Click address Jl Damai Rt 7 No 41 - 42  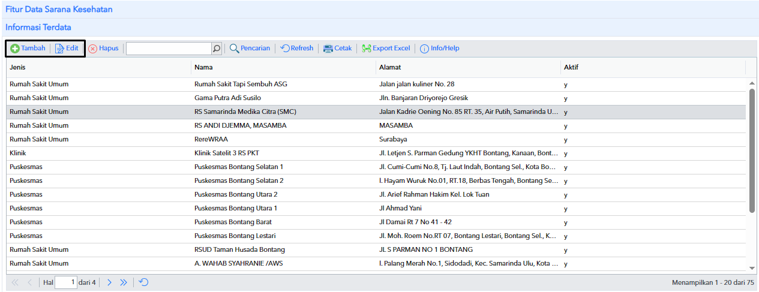tap(415, 222)
